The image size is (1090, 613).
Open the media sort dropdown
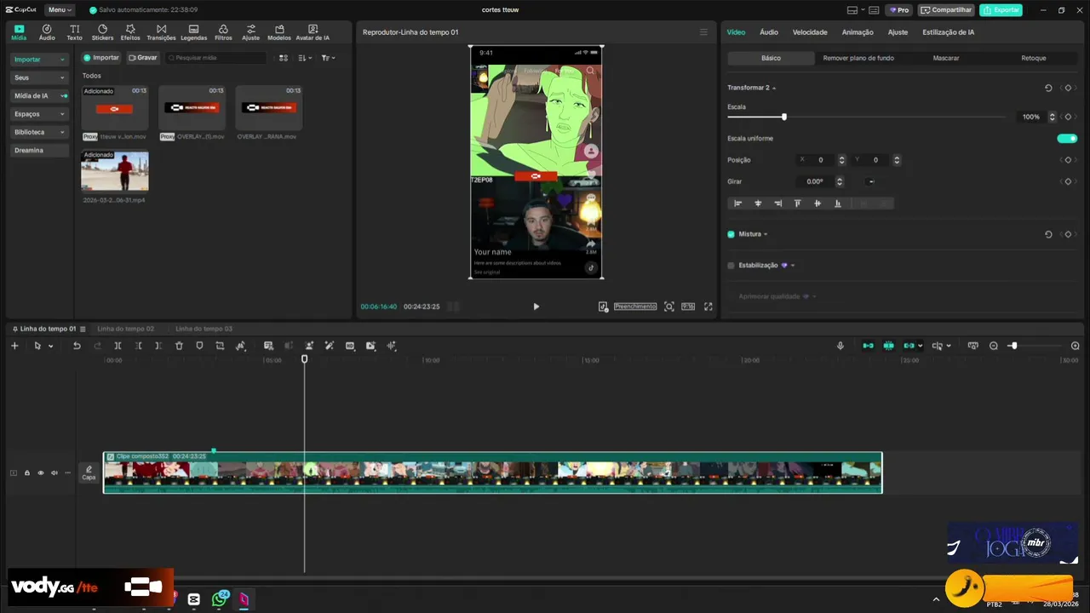click(306, 58)
